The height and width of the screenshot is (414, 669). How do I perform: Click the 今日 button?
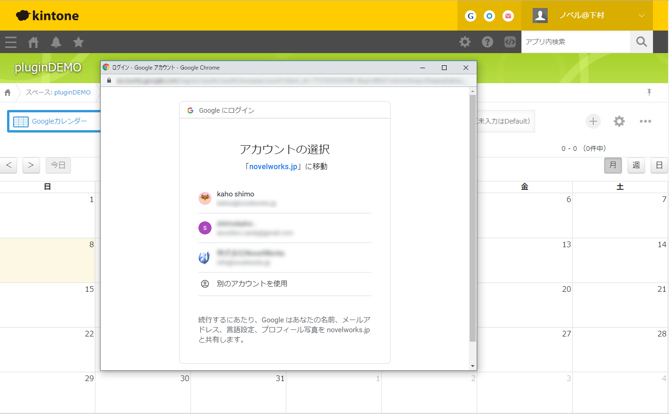coord(58,165)
